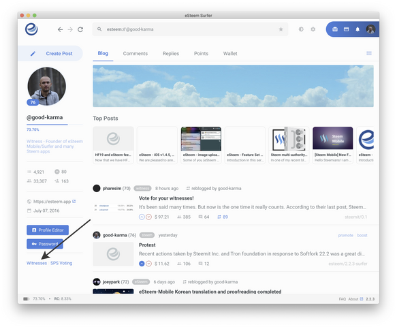The width and height of the screenshot is (397, 327).
Task: Open the Protest post title
Action: (x=147, y=245)
